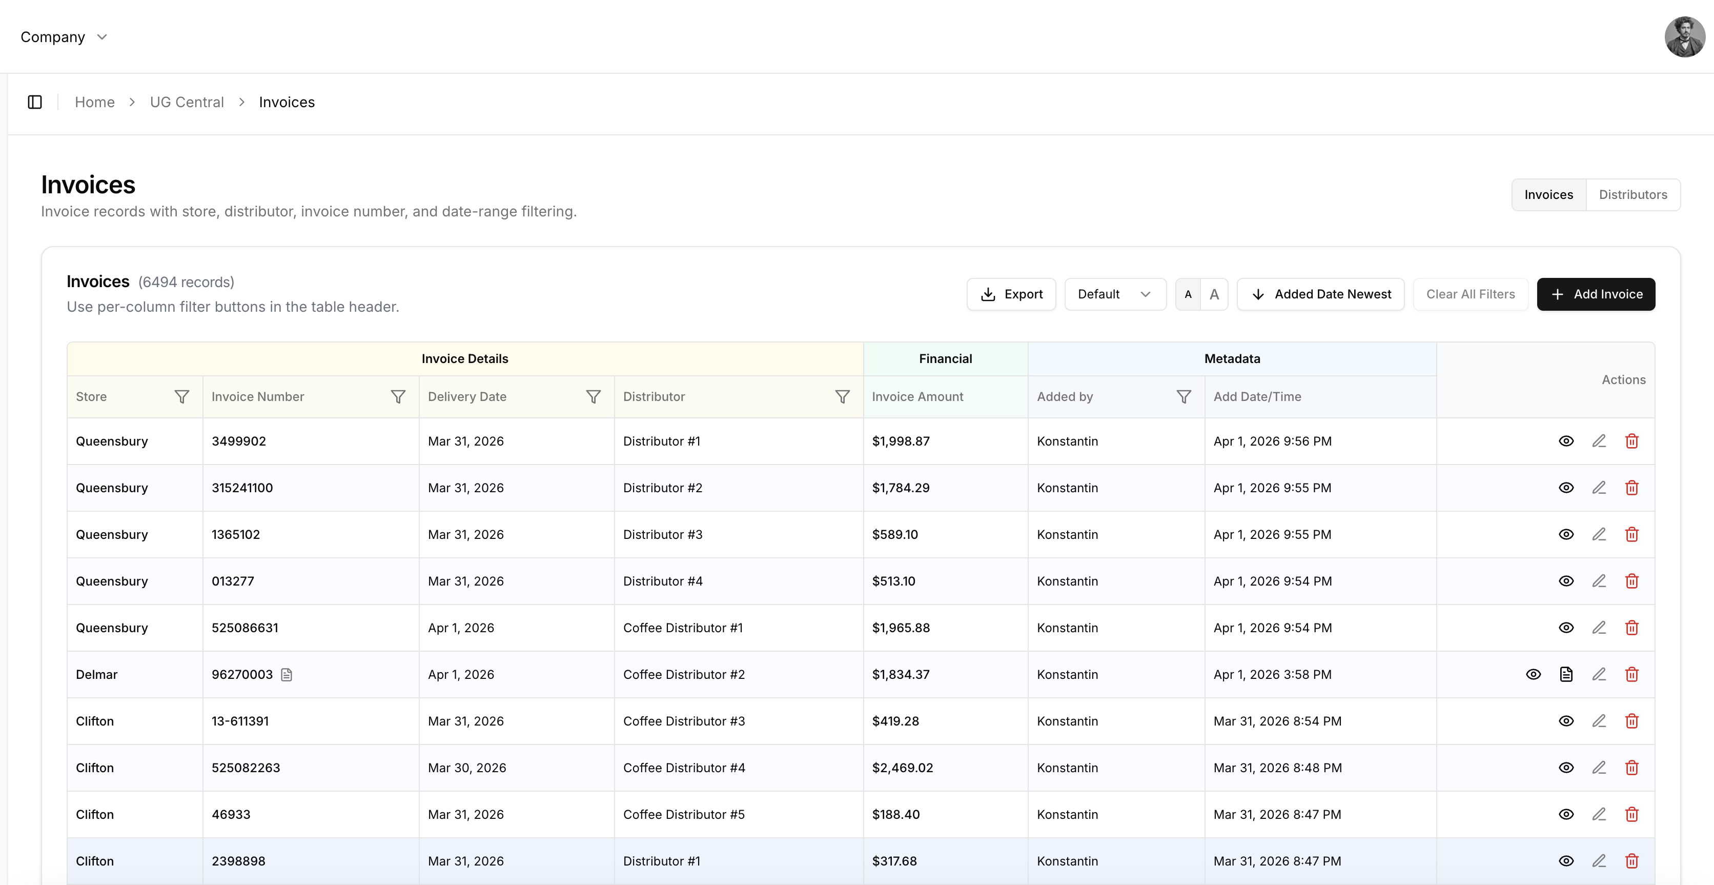
Task: Delete invoice 3499902 with trash icon
Action: 1631,441
